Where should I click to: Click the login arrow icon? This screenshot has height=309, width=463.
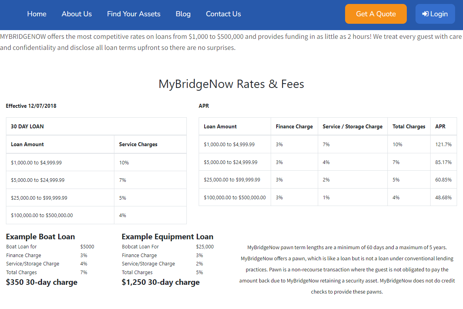click(x=425, y=14)
